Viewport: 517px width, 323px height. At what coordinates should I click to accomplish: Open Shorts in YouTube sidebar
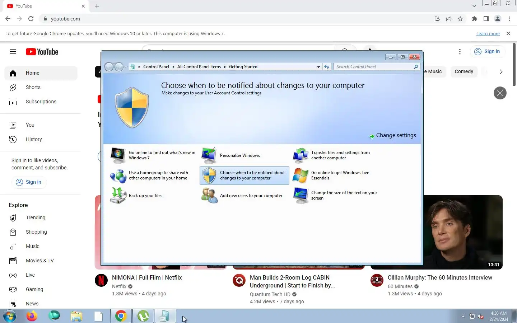click(41, 87)
